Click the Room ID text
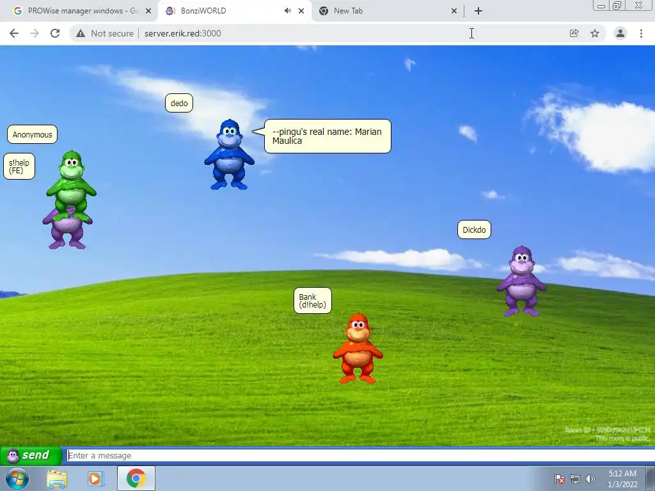This screenshot has height=491, width=655. point(608,430)
